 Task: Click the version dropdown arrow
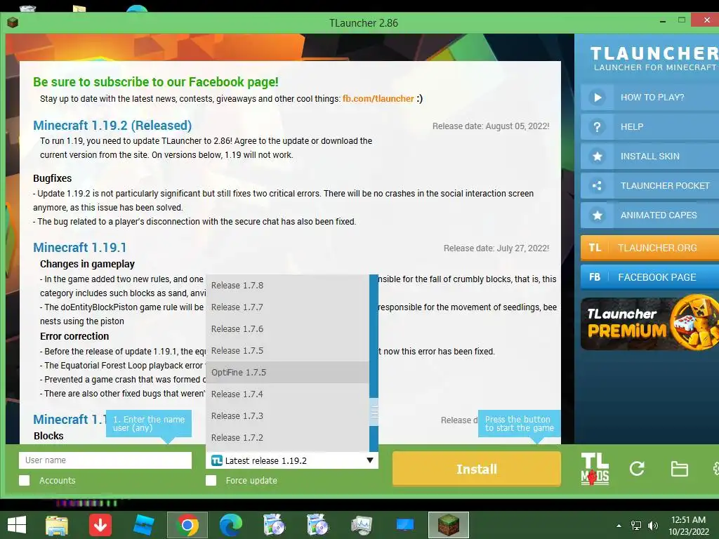point(370,460)
